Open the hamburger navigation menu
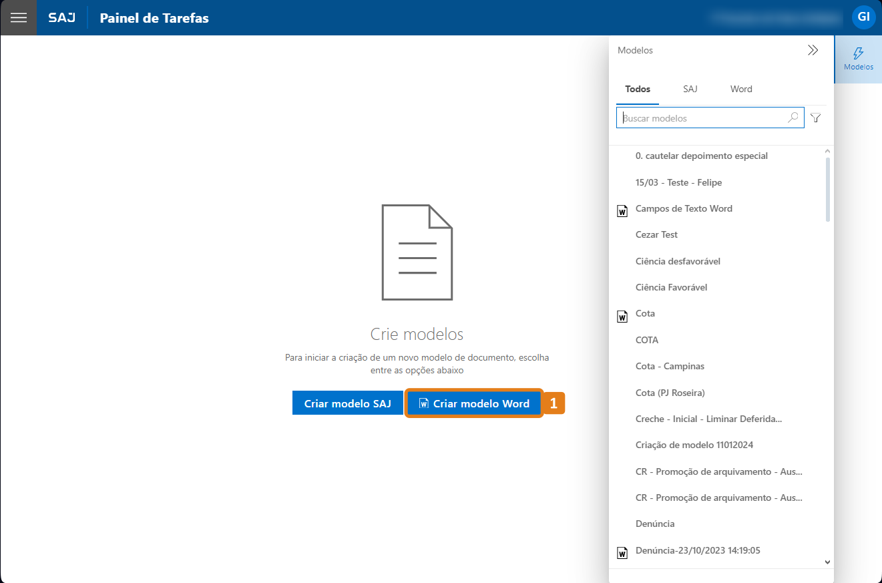The width and height of the screenshot is (882, 583). 19,17
